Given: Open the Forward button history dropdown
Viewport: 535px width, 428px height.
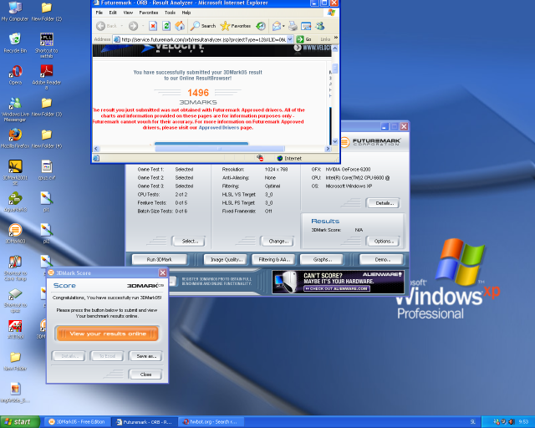Looking at the screenshot, I should (143, 26).
